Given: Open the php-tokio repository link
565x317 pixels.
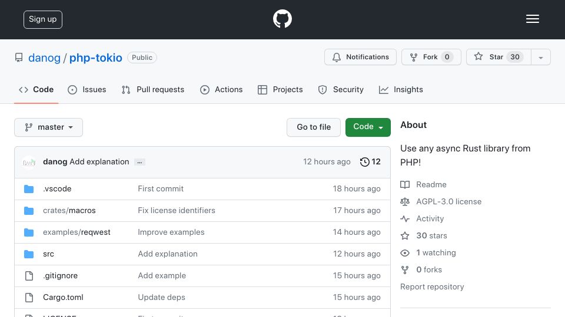Looking at the screenshot, I should [95, 58].
